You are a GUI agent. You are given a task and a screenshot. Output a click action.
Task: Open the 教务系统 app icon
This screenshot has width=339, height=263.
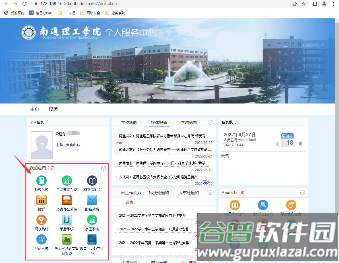tap(41, 181)
